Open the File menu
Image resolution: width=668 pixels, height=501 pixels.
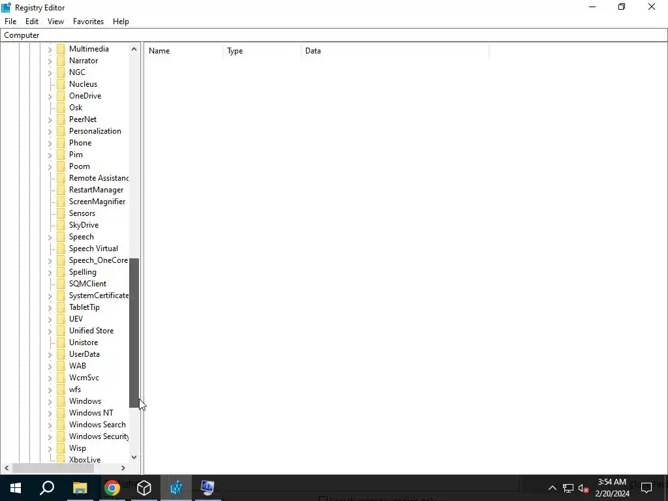point(10,22)
